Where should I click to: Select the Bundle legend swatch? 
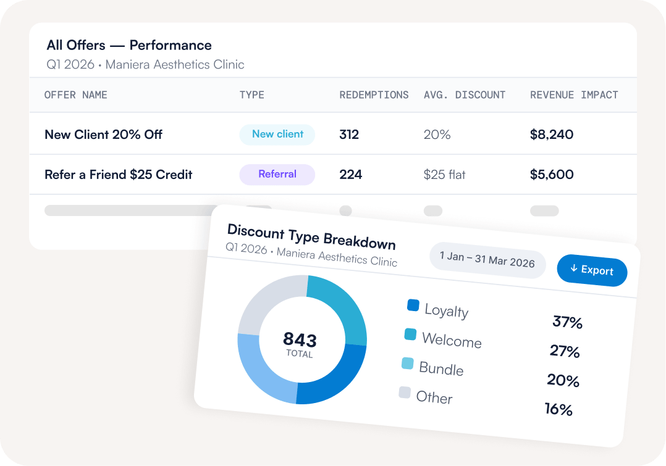(407, 364)
